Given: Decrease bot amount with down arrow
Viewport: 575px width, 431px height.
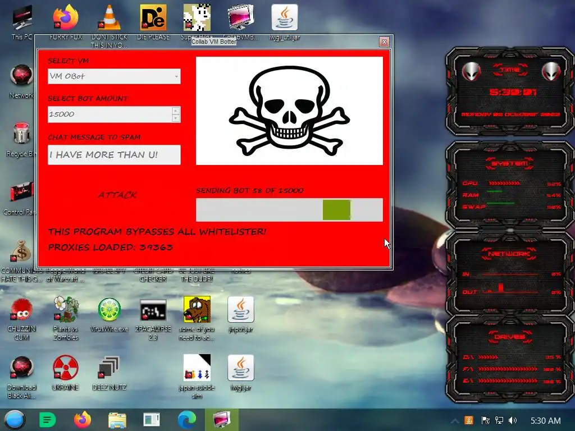Looking at the screenshot, I should (176, 118).
